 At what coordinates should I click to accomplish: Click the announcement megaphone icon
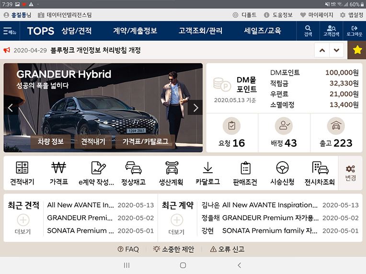click(x=7, y=50)
